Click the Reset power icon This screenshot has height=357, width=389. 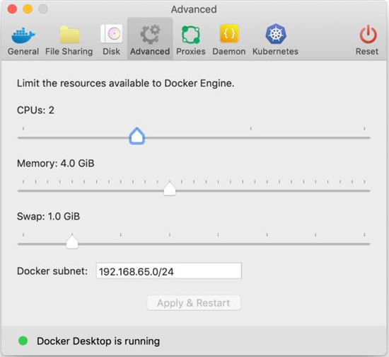368,34
